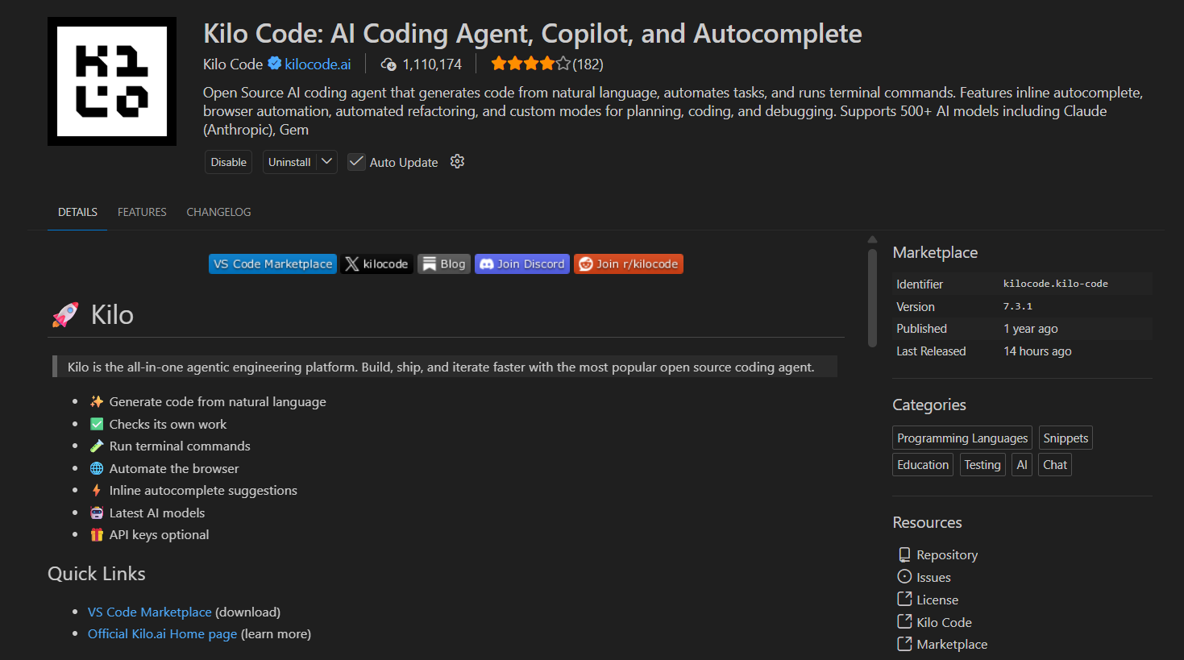Click the gift emoji icon

[x=97, y=534]
